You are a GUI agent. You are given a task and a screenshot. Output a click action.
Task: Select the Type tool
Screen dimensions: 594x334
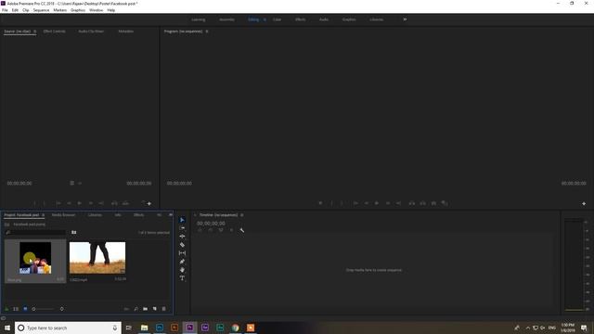tap(182, 278)
